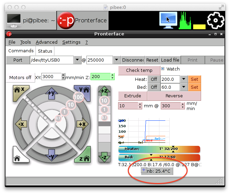This screenshot has width=230, height=194.
Task: Click the Reset button
Action: pos(152,60)
